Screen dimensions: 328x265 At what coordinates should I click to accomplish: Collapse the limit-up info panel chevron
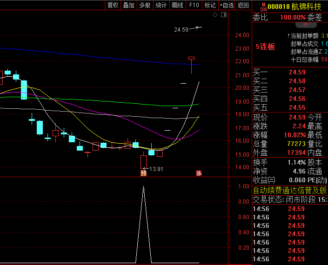(306, 25)
